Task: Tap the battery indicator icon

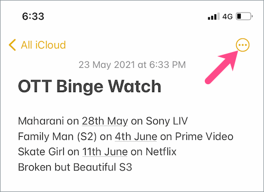Action: (244, 16)
